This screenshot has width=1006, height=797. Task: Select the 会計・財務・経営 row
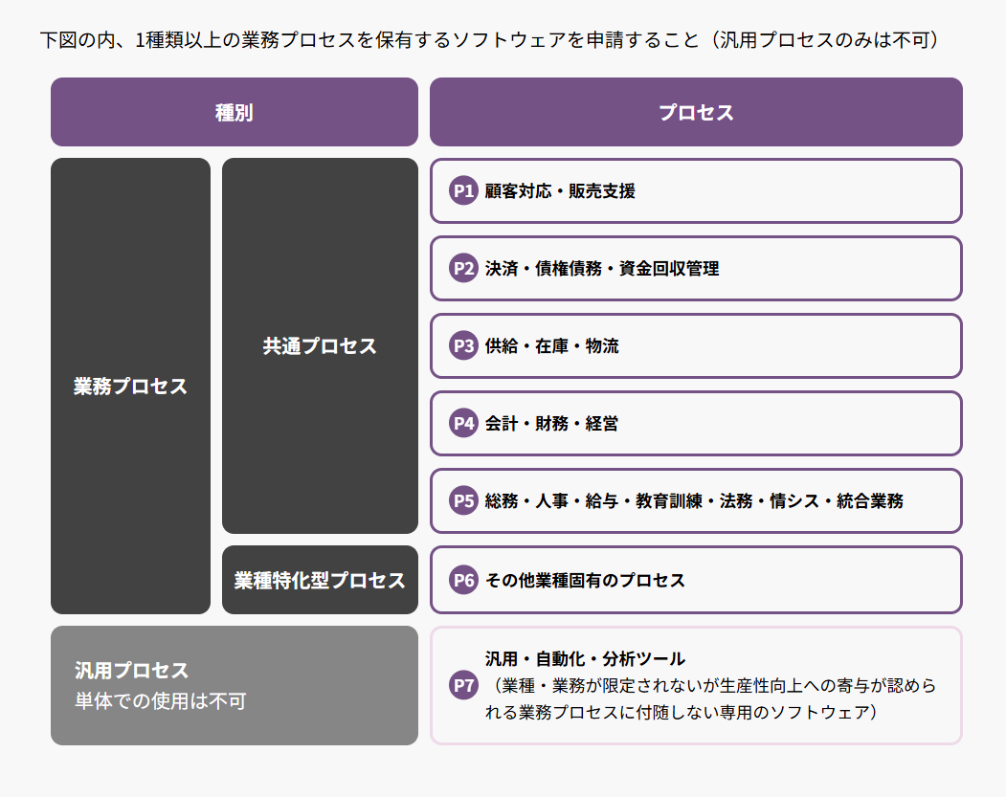tap(696, 423)
